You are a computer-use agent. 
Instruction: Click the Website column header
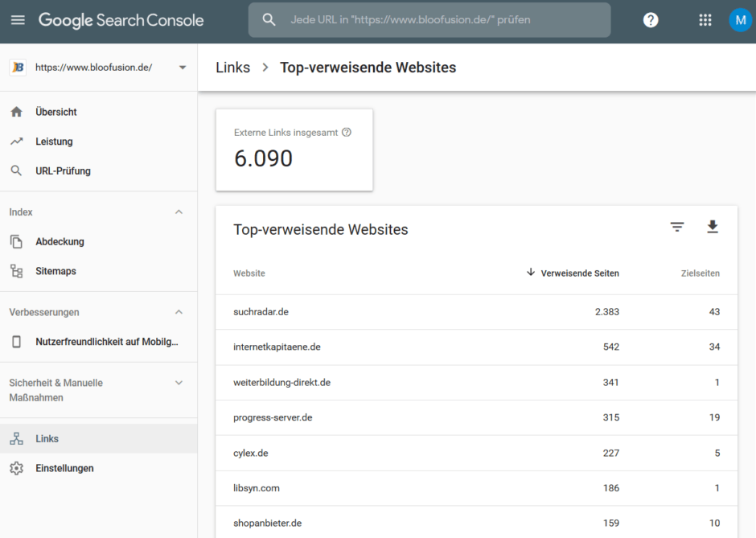click(x=249, y=273)
